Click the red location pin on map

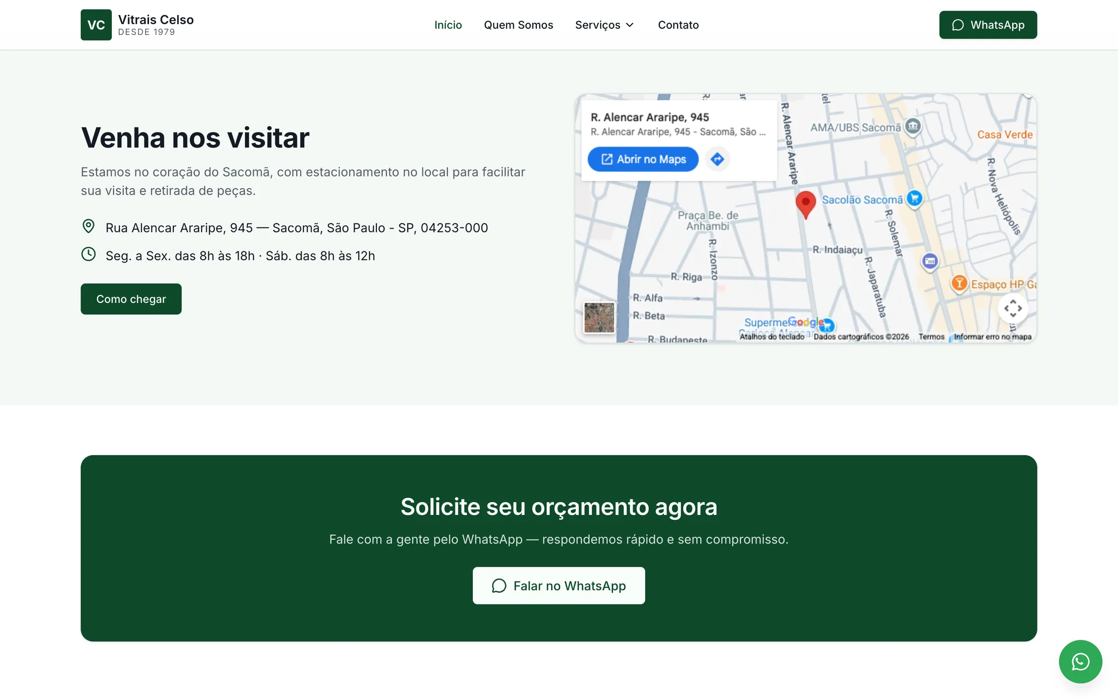point(805,205)
